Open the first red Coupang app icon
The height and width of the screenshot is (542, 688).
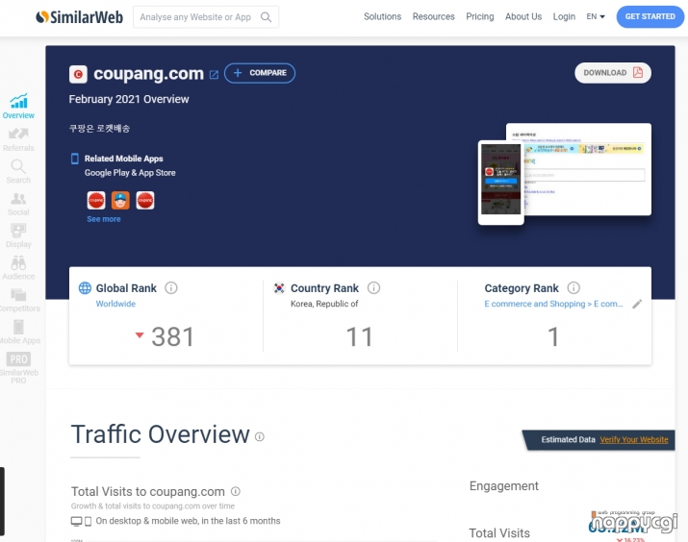[96, 200]
